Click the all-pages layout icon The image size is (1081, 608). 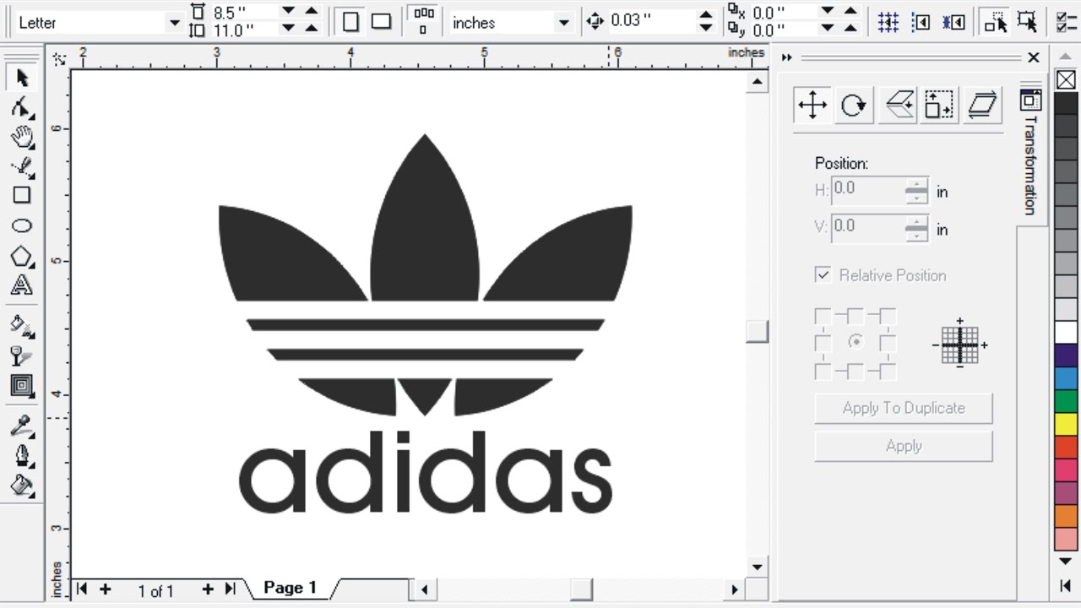(x=424, y=22)
